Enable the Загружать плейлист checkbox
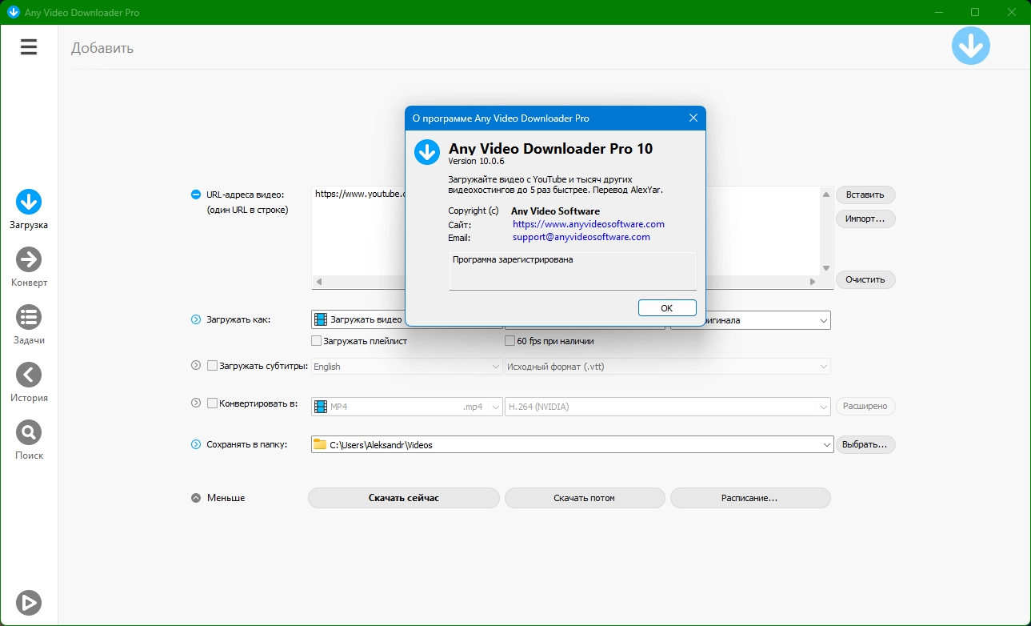This screenshot has height=626, width=1031. [316, 341]
